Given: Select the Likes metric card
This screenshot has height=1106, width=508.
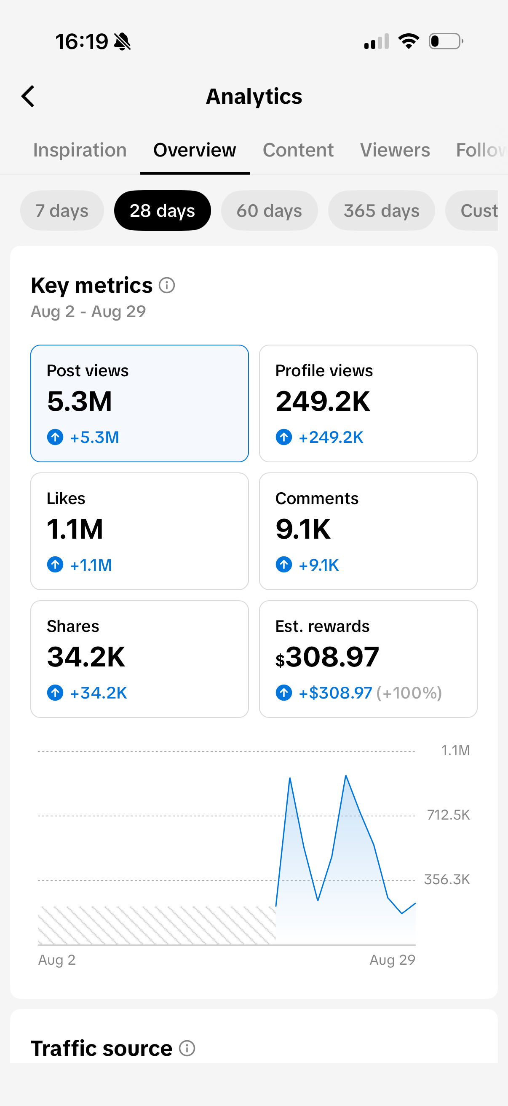Looking at the screenshot, I should (139, 531).
